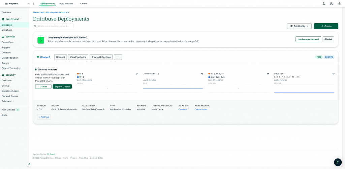Image resolution: width=345 pixels, height=169 pixels.
Task: Click the Cluster0 Connect button
Action: coord(61,57)
